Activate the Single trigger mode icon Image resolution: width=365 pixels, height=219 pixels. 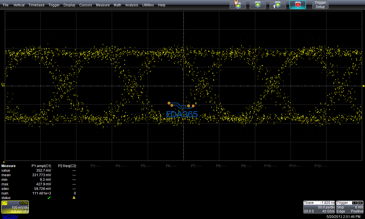(x=277, y=5)
